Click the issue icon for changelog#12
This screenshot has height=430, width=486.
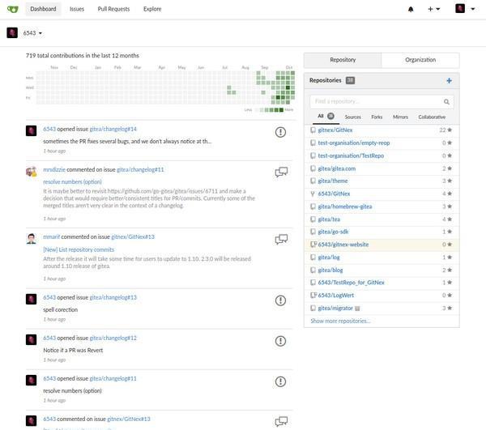280,341
